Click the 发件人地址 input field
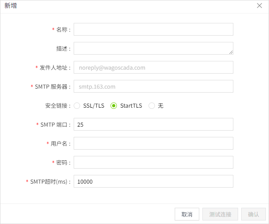The width and height of the screenshot is (269, 224). 153,67
